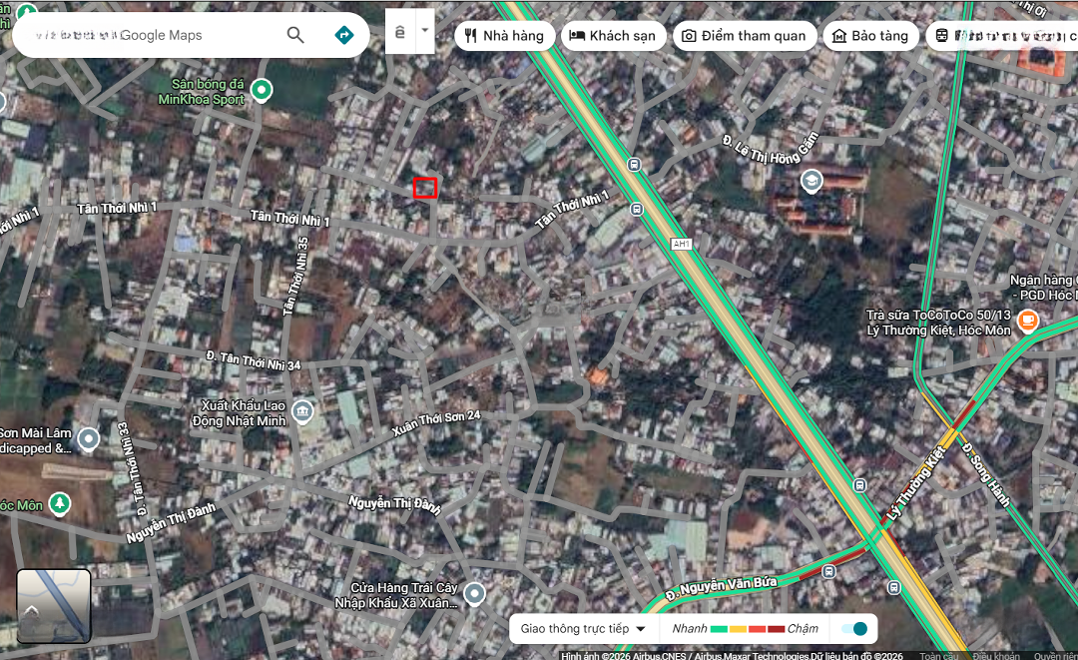Click the school icon near Lê Thị Hồng Gấm

(x=811, y=182)
